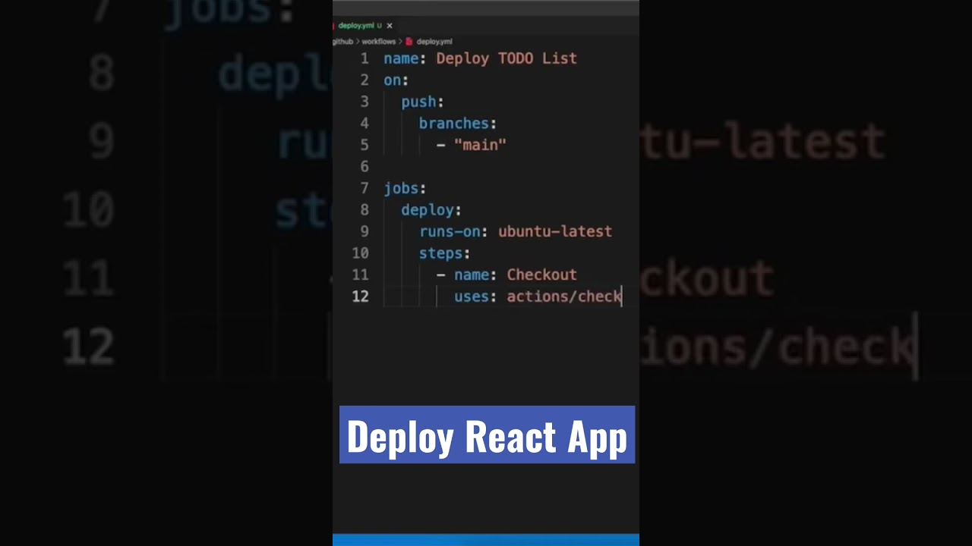The height and width of the screenshot is (546, 972).
Task: Click the 'deploy:' key on line 8
Action: [431, 210]
